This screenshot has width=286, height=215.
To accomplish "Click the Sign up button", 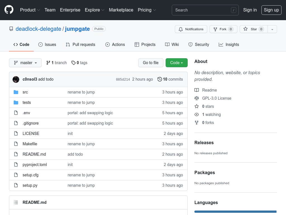I will point(271,10).
